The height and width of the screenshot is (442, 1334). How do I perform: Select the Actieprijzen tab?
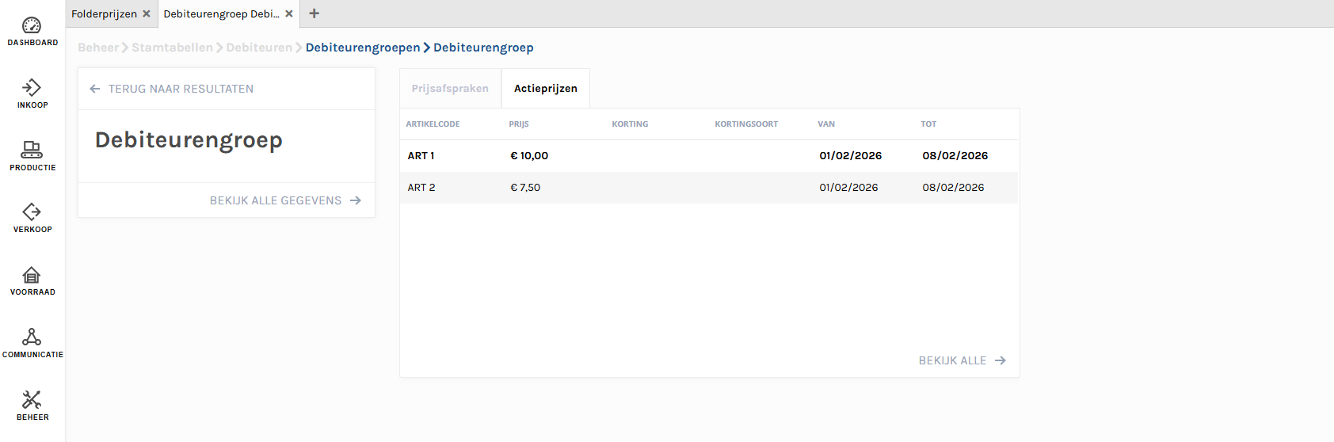point(545,89)
